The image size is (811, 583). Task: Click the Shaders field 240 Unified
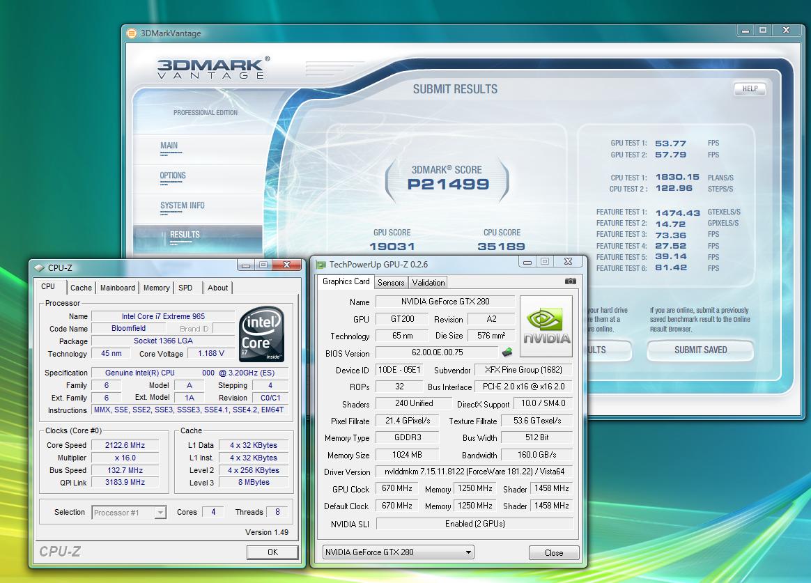click(414, 404)
